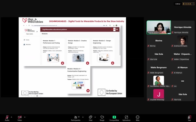The image size is (196, 122).
Task: Select Blerina's participant tile
Action: 159,41
